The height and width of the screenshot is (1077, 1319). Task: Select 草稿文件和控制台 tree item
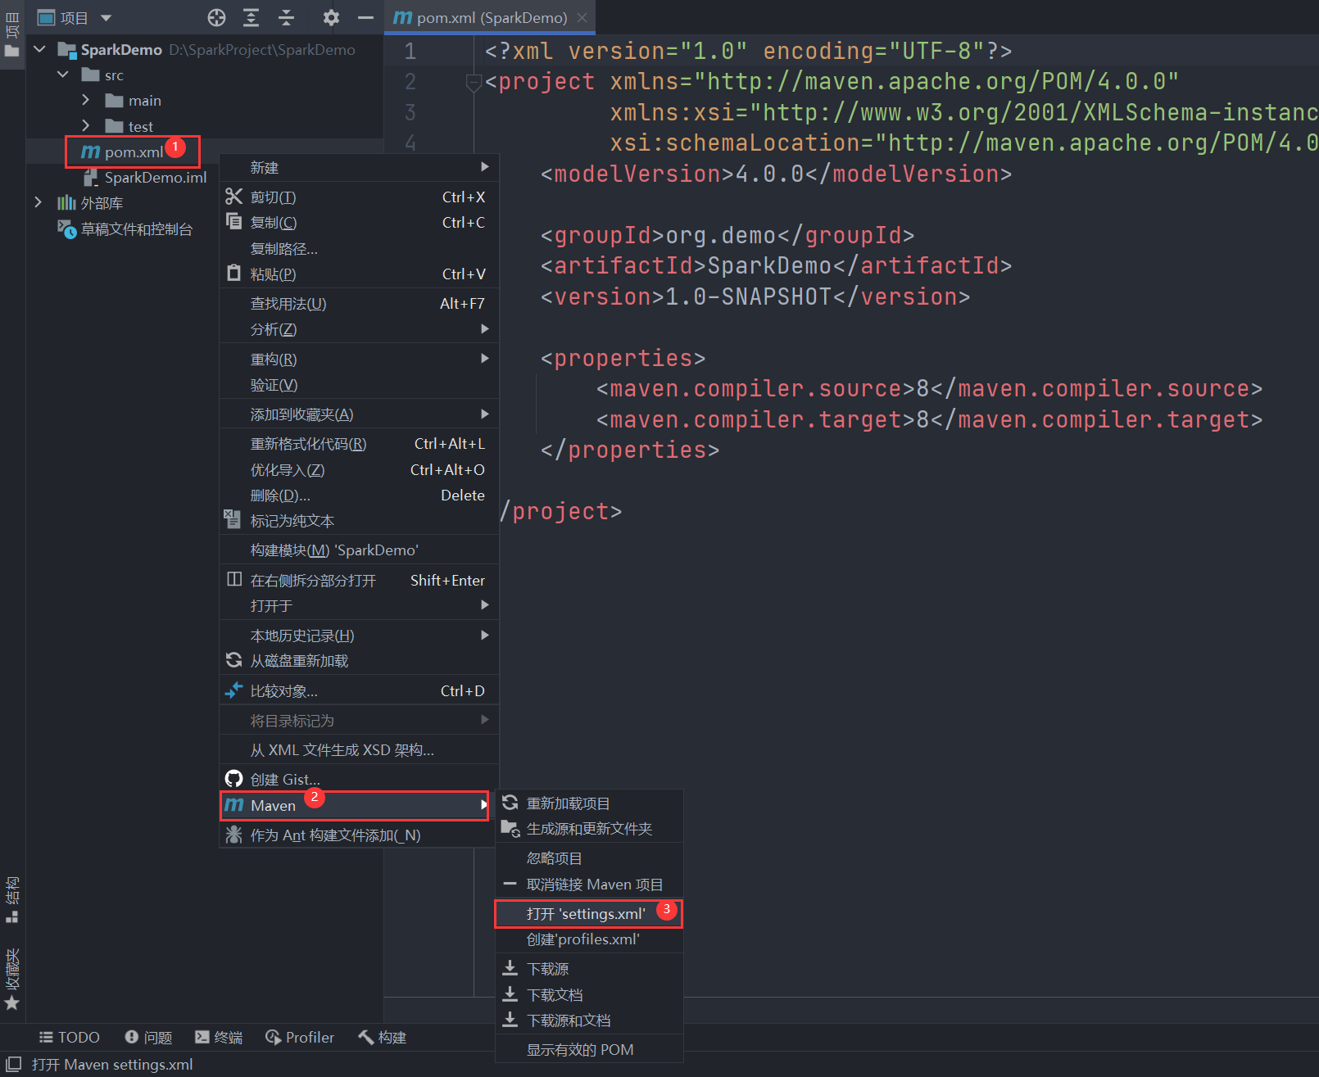pos(125,229)
